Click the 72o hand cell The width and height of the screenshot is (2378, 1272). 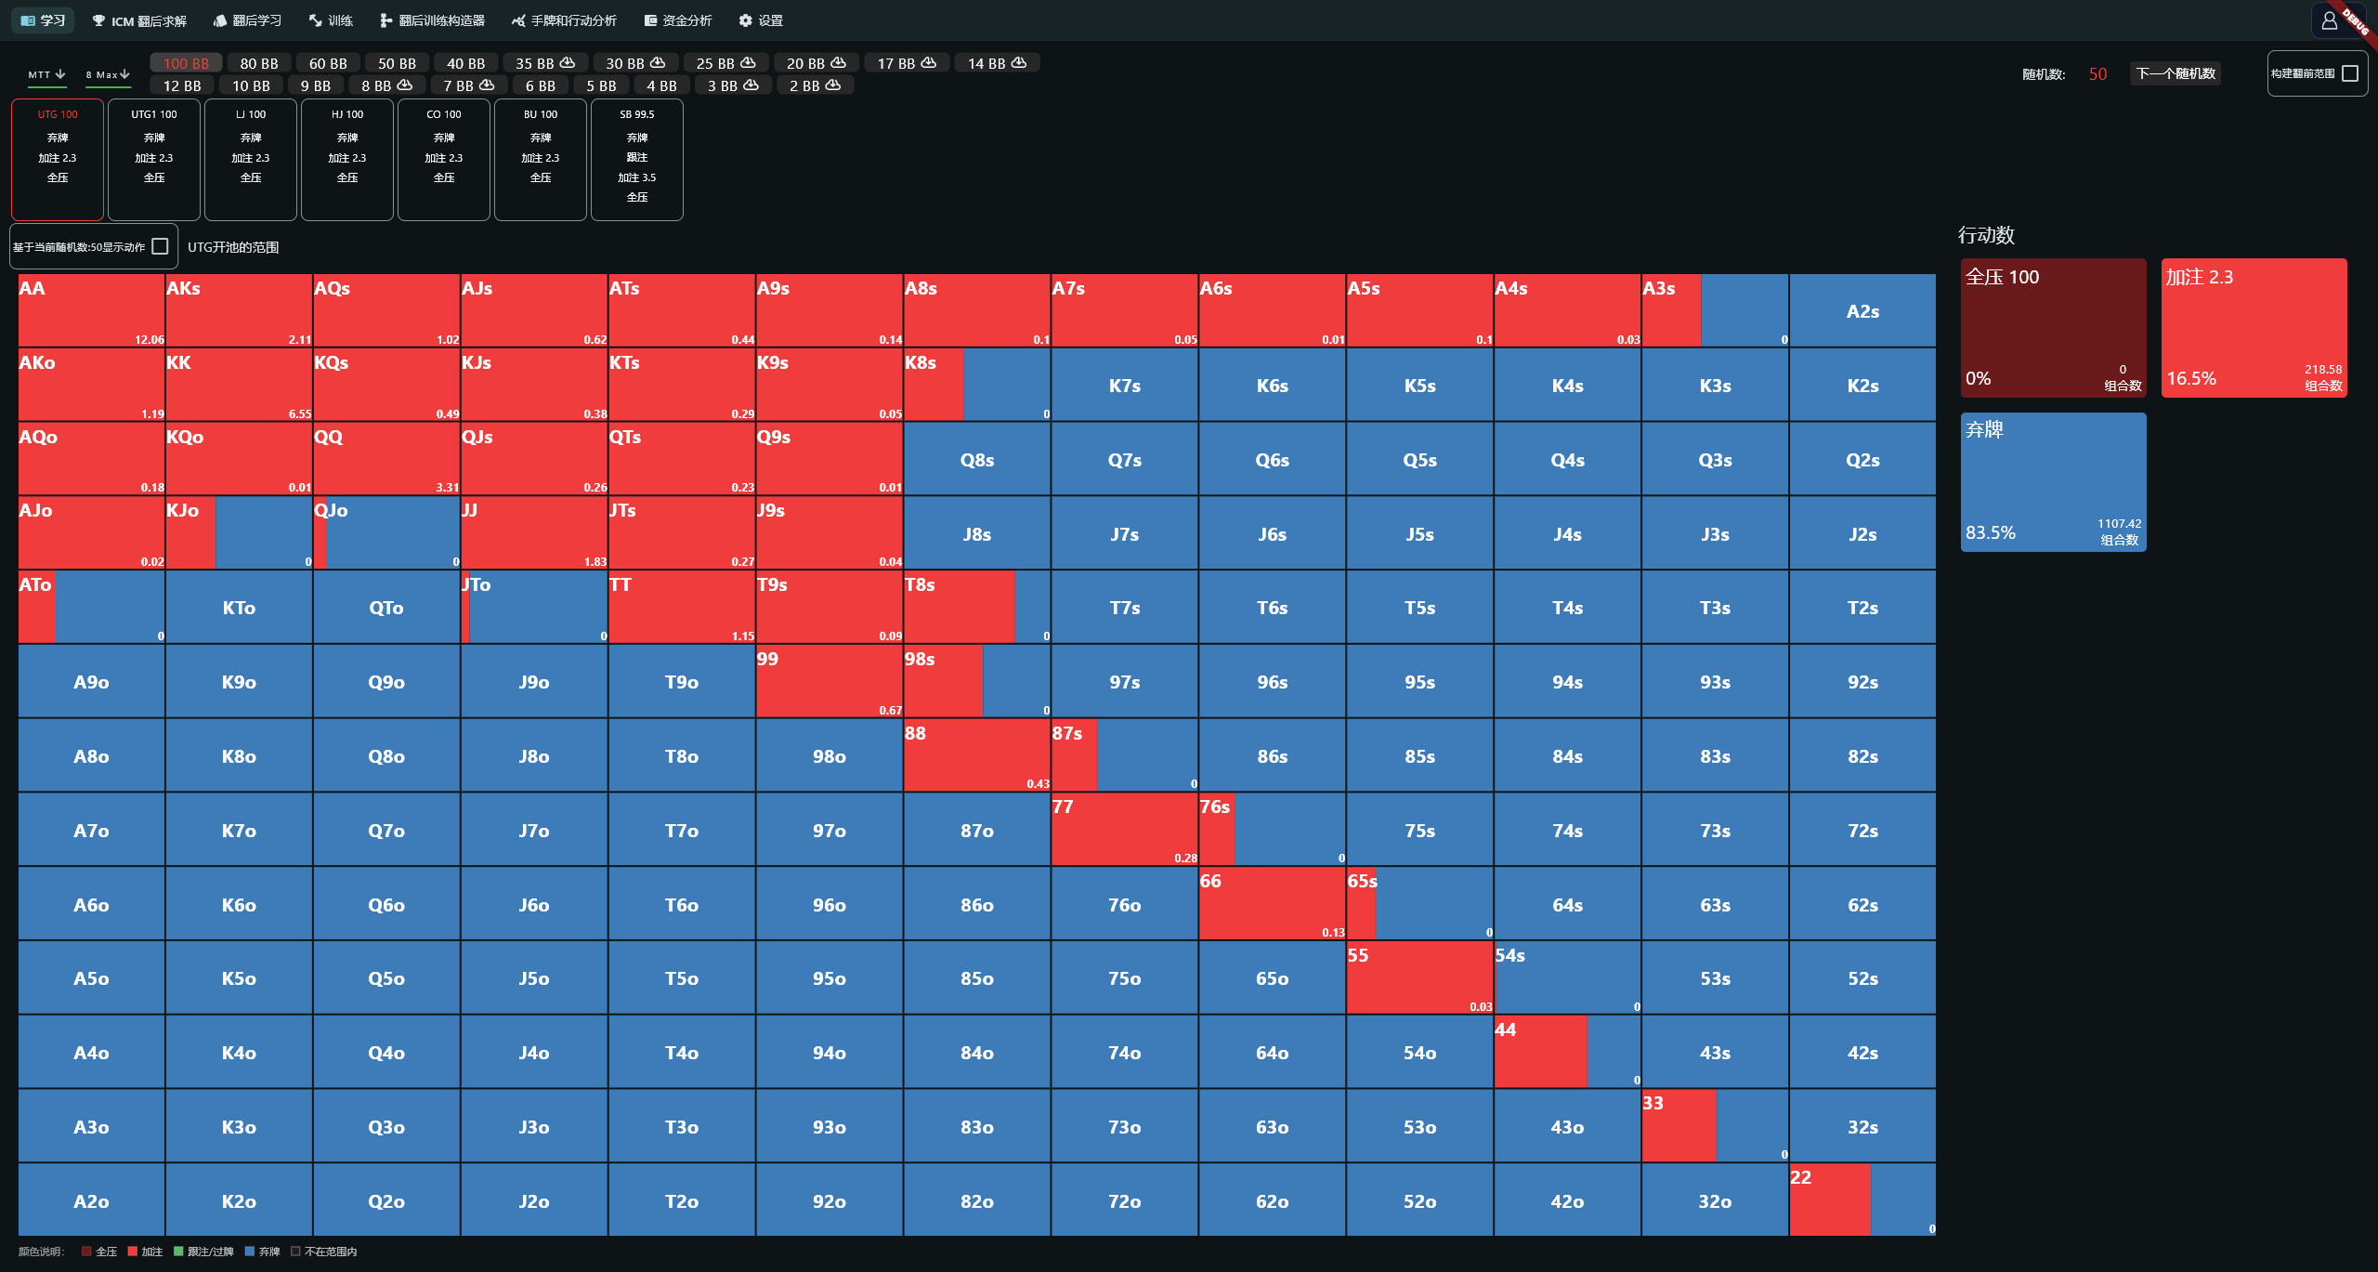coord(1124,1200)
